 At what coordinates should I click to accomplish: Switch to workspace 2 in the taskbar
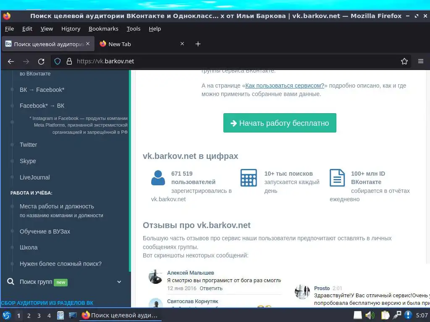pos(29,316)
